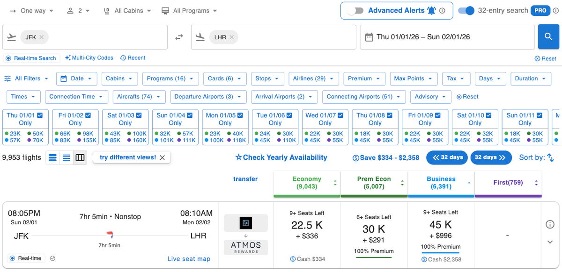This screenshot has height=272, width=562.
Task: Expand the flight result card chevron
Action: tap(550, 242)
